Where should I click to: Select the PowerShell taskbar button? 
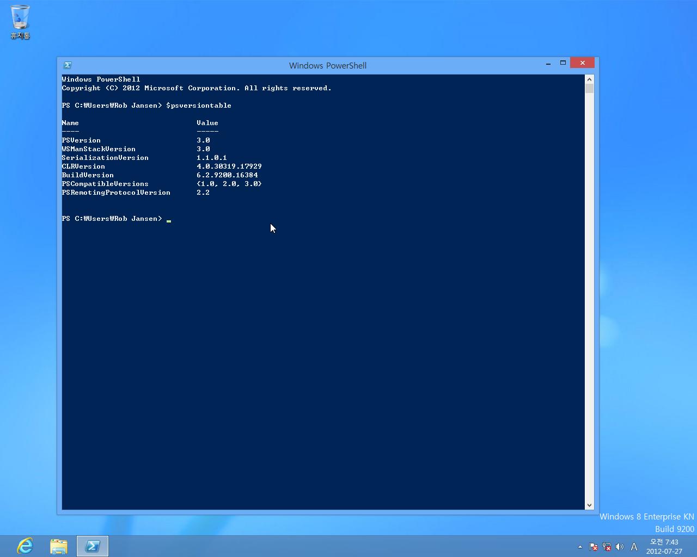(93, 546)
